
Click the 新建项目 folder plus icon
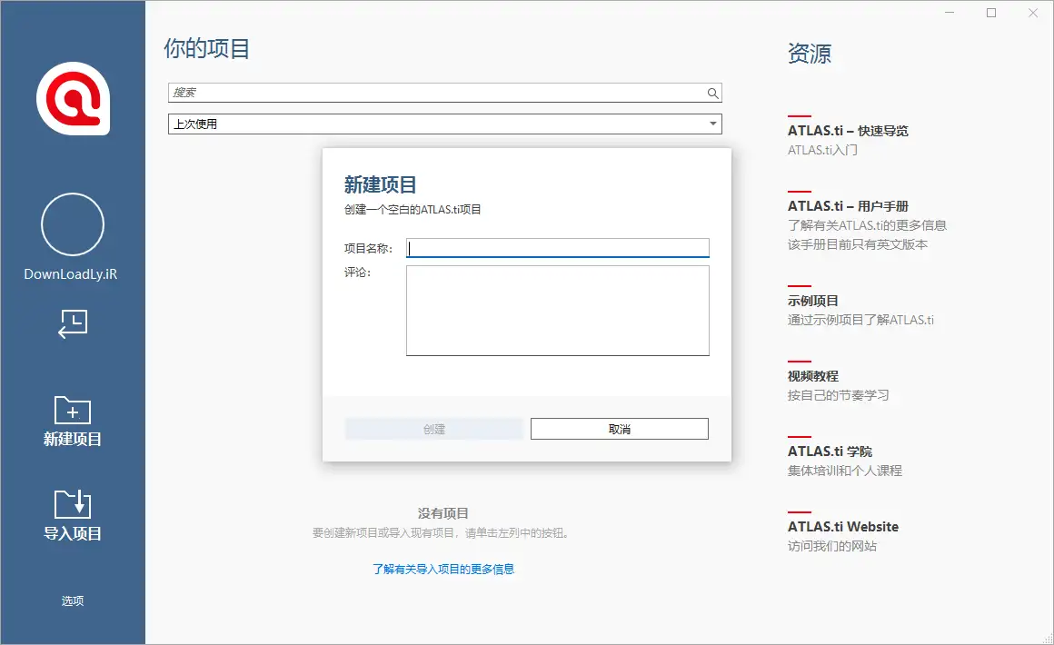73,410
